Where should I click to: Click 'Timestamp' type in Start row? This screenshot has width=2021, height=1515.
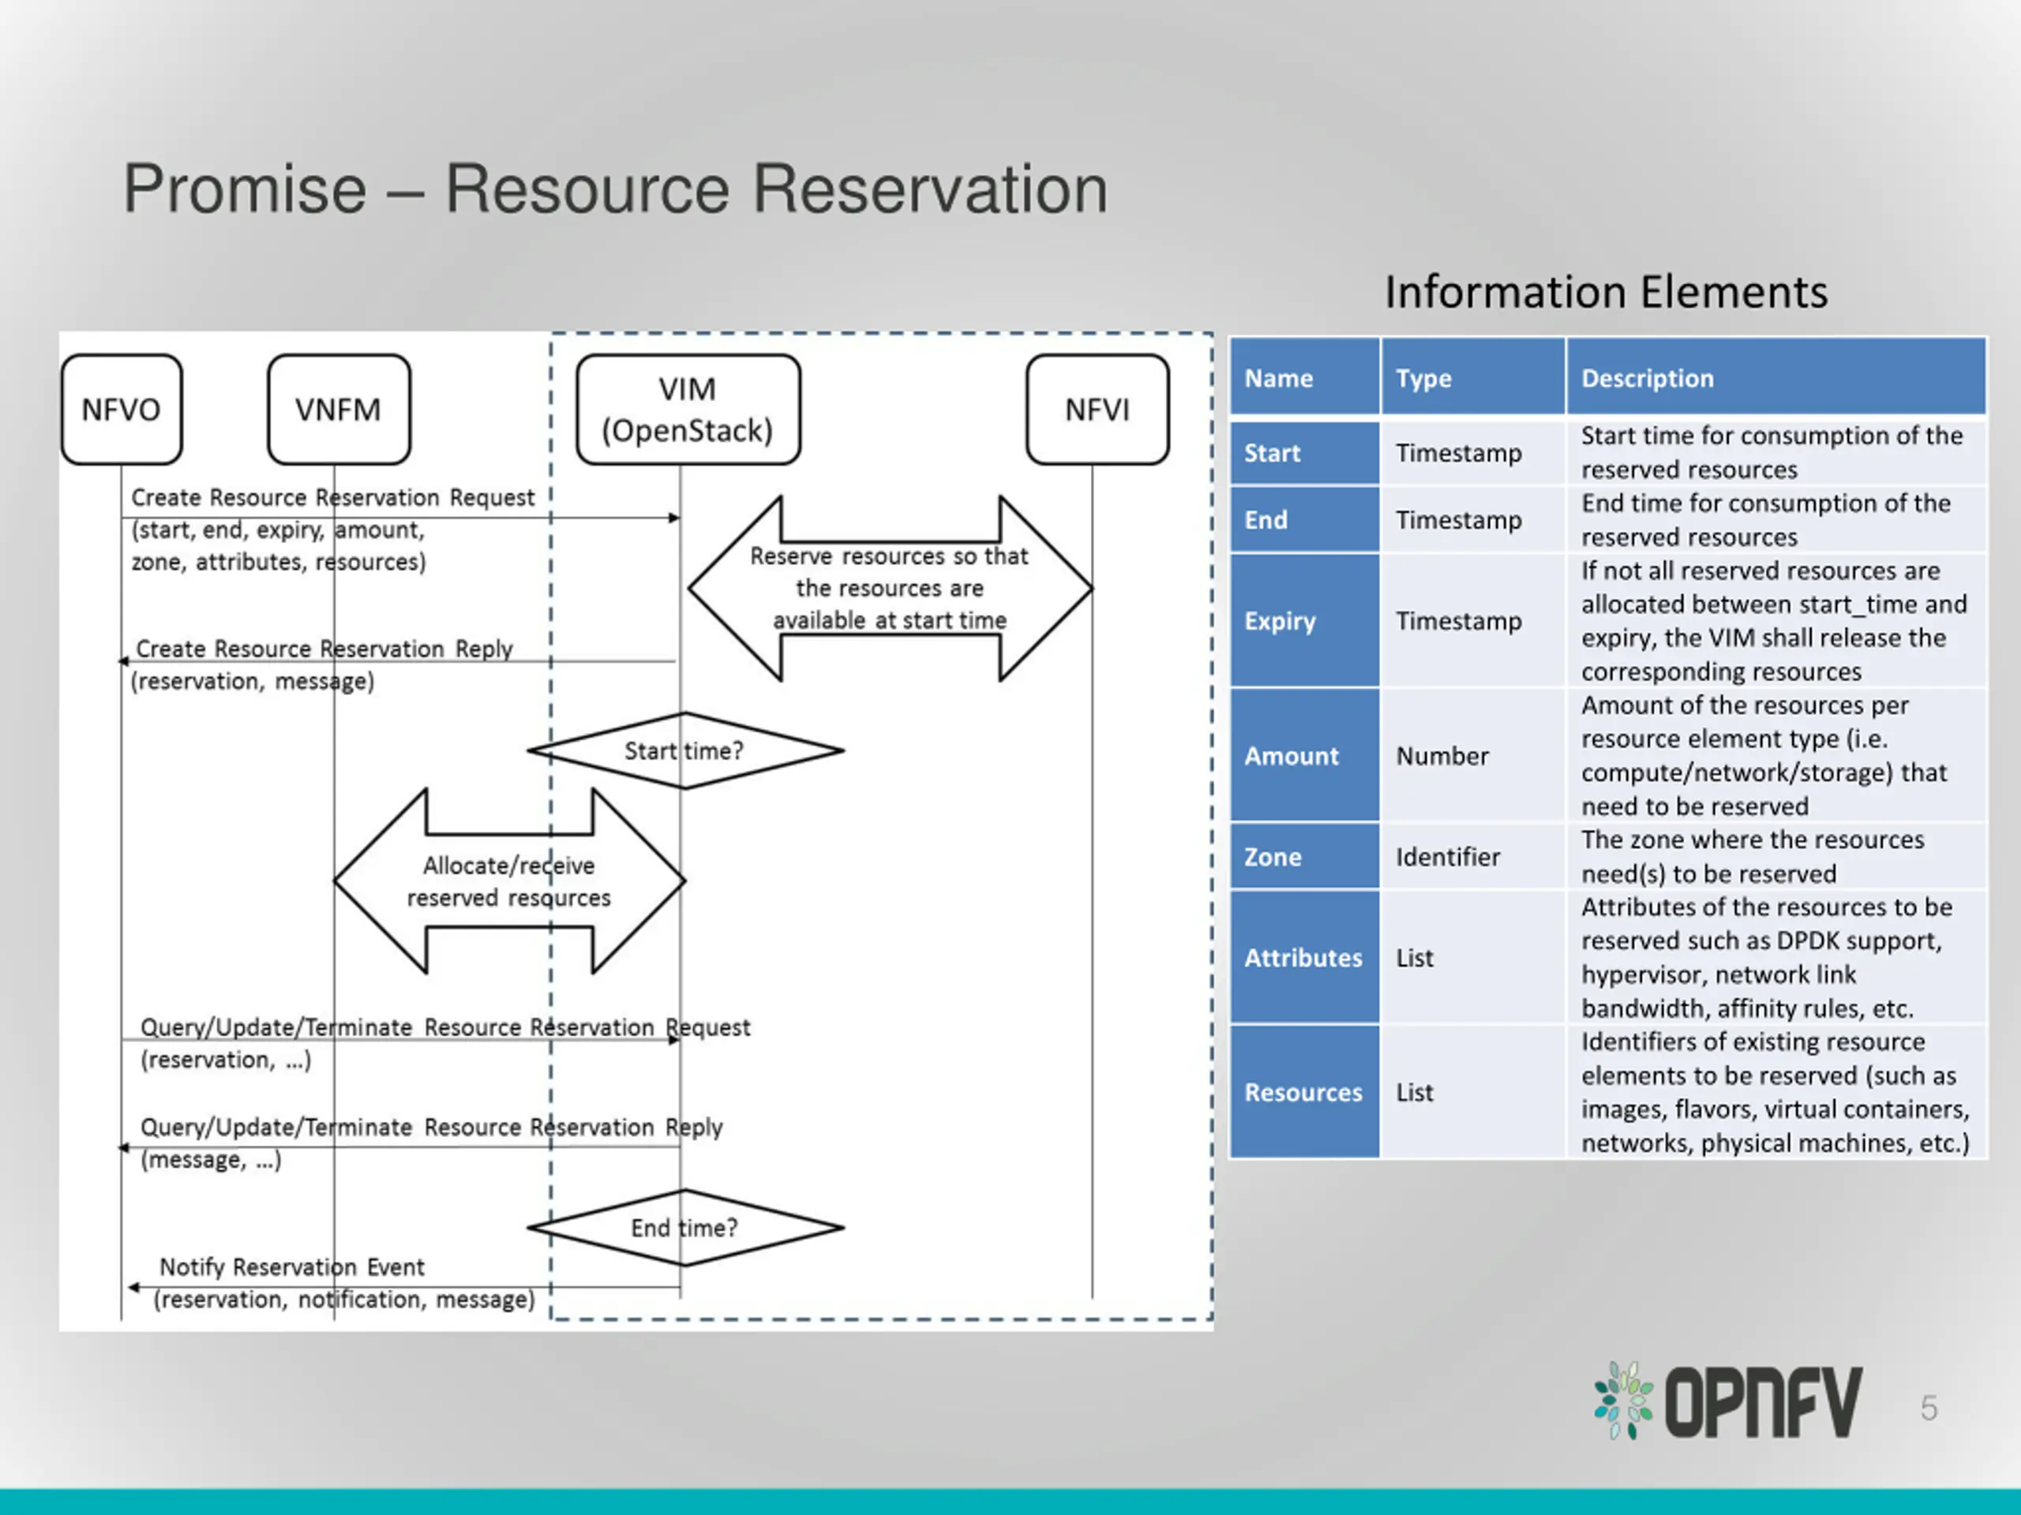[x=1459, y=453]
